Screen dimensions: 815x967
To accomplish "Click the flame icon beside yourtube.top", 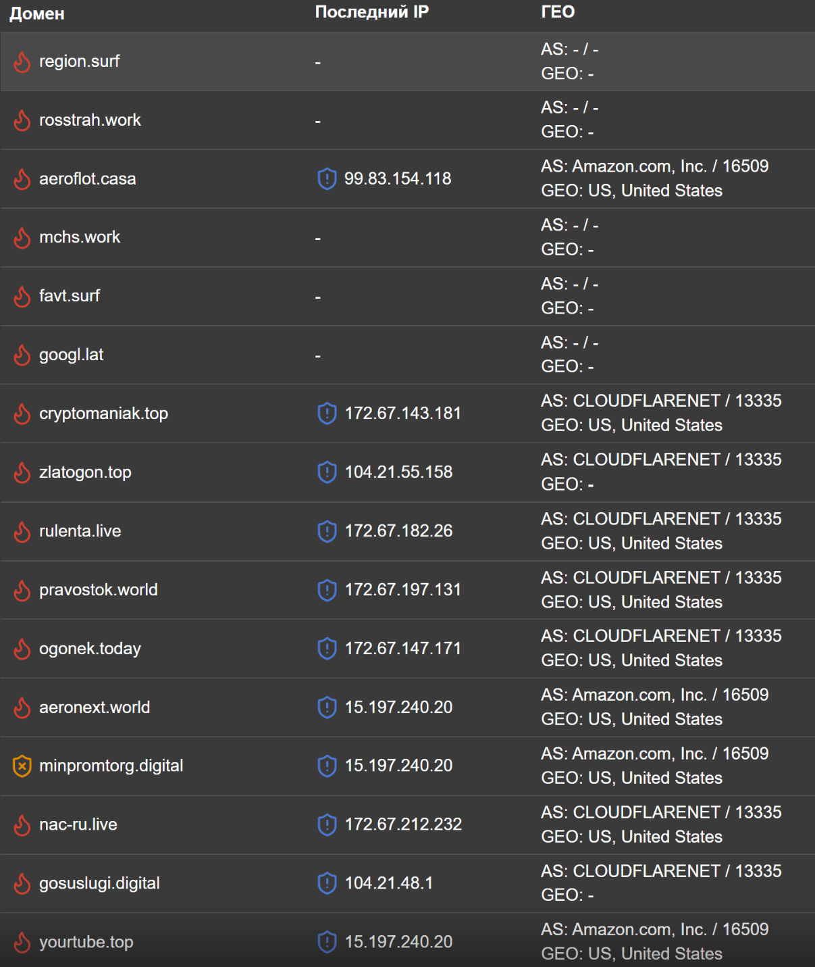I will [22, 942].
